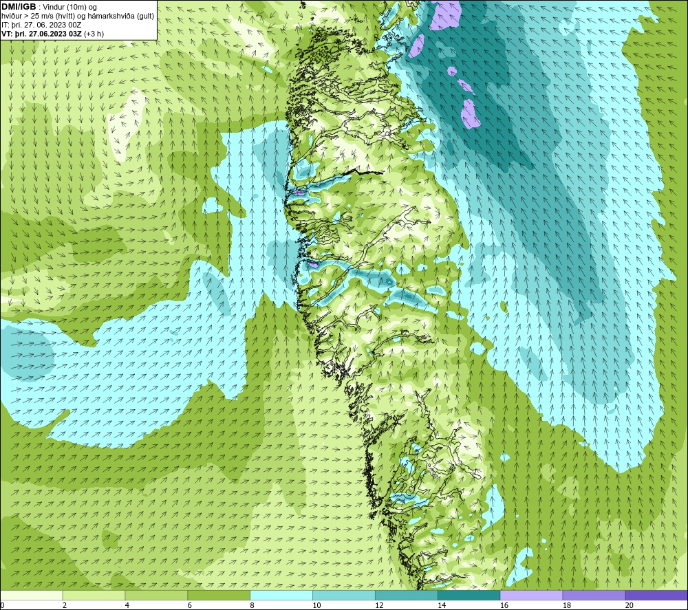Viewport: 688px width, 610px height.
Task: Click the scale label '4'
Action: [x=127, y=605]
